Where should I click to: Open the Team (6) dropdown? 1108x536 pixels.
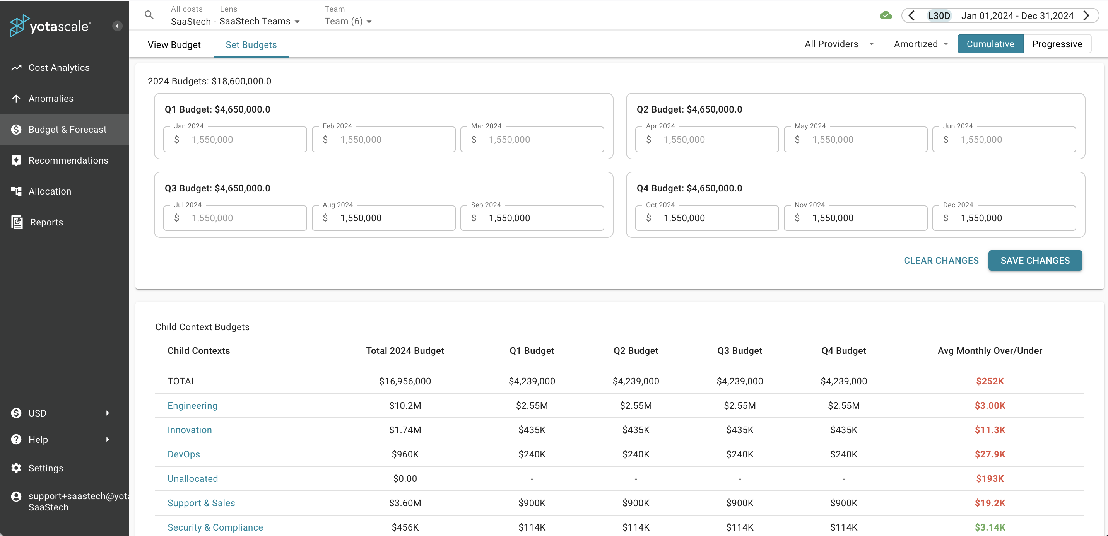click(348, 21)
